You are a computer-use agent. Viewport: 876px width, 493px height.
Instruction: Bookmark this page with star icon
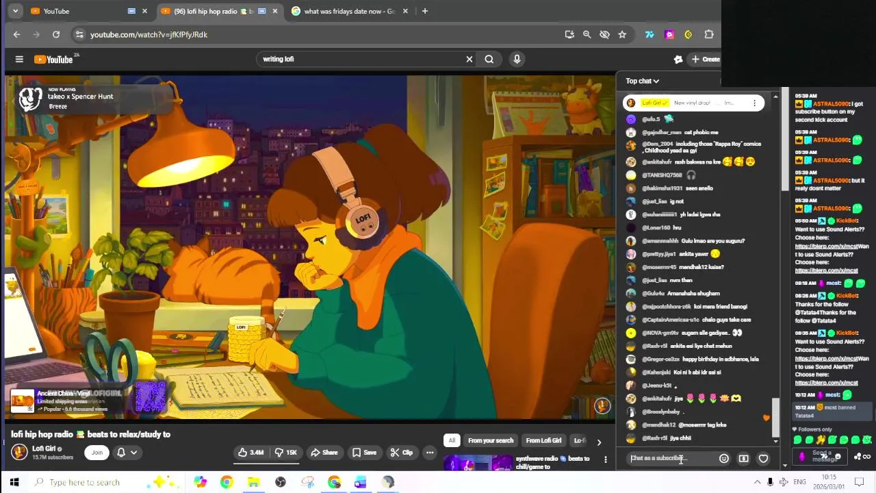(622, 34)
